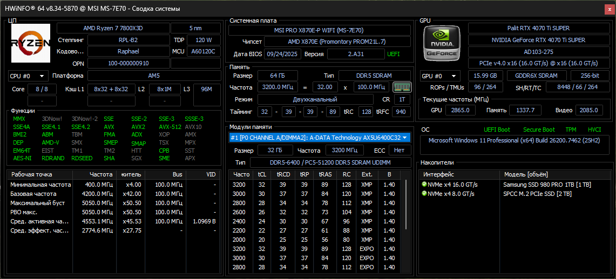This screenshot has width=616, height=279.
Task: Click the 2.A31 BIOS version field
Action: pyautogui.click(x=356, y=54)
